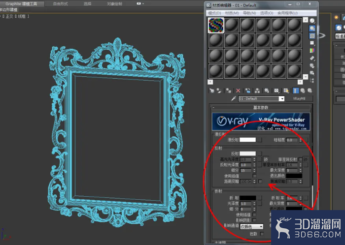
Task: Click Go Forward to Sibling icon
Action: 310,91
